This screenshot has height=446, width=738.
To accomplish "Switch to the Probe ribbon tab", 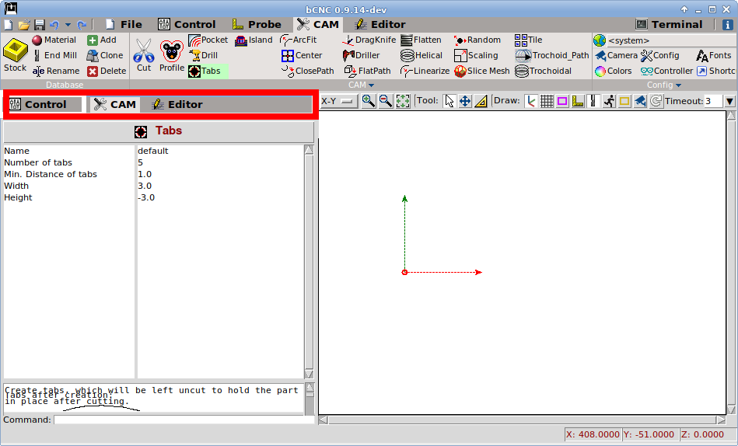I will coord(257,24).
